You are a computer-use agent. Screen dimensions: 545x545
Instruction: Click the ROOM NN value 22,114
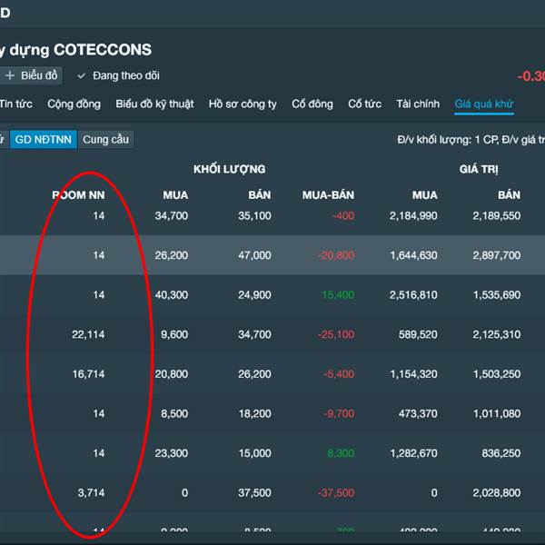(88, 334)
